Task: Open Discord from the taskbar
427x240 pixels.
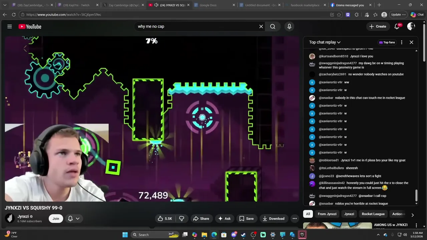Action: [234, 235]
